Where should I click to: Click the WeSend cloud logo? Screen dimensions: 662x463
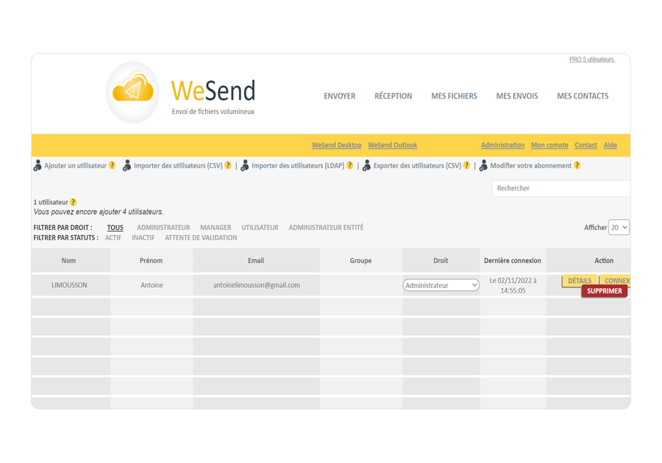click(132, 93)
